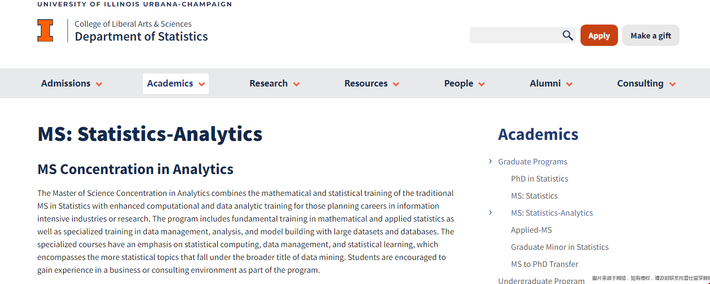The height and width of the screenshot is (284, 710).
Task: Click the orange Apply button
Action: point(599,35)
